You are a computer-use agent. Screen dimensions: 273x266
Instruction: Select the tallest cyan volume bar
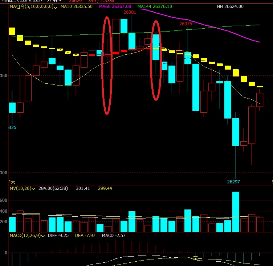pos(236,212)
